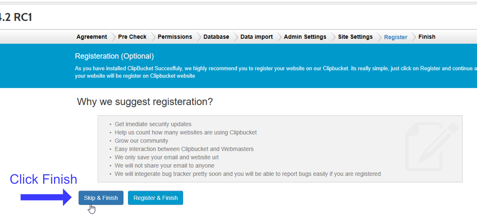The width and height of the screenshot is (477, 218).
Task: Open the Agreement step tab
Action: point(92,37)
